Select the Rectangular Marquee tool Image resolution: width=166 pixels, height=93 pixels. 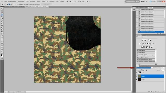[x=2, y=11]
